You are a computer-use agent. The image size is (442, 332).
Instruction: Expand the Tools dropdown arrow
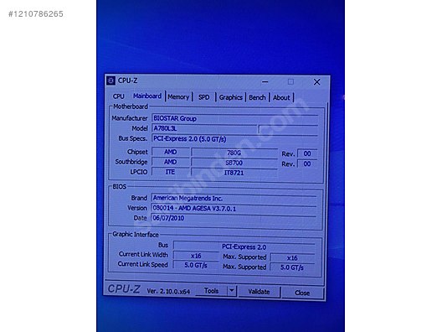pos(231,291)
